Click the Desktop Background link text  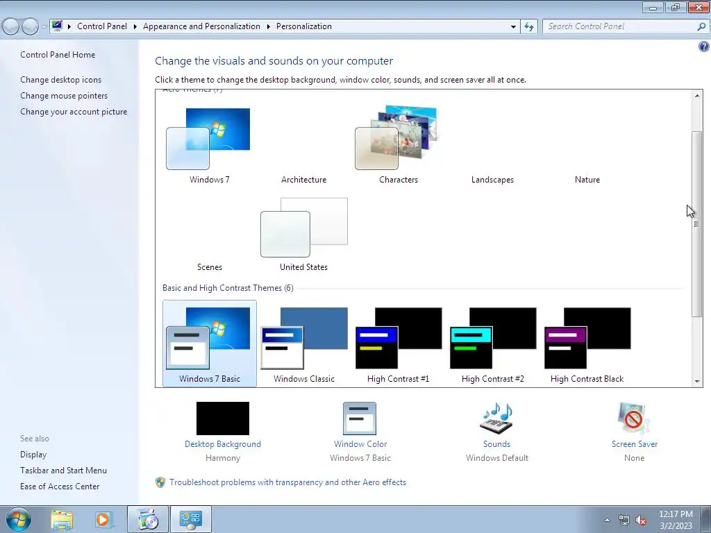[x=223, y=444]
